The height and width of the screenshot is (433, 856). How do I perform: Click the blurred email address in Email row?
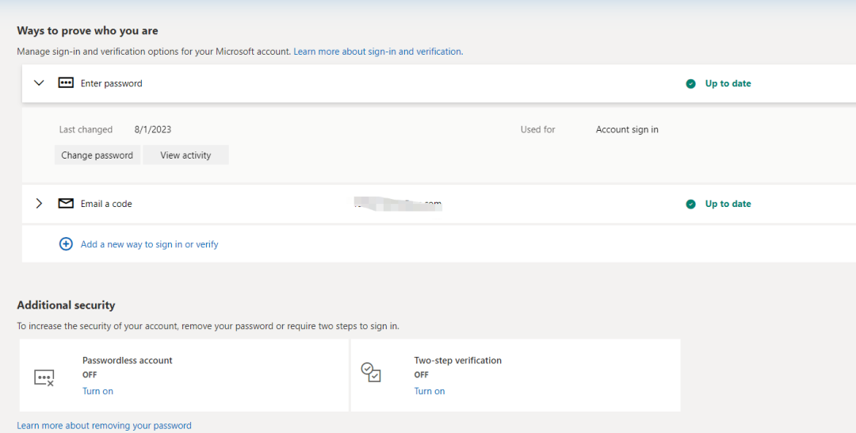tap(397, 205)
